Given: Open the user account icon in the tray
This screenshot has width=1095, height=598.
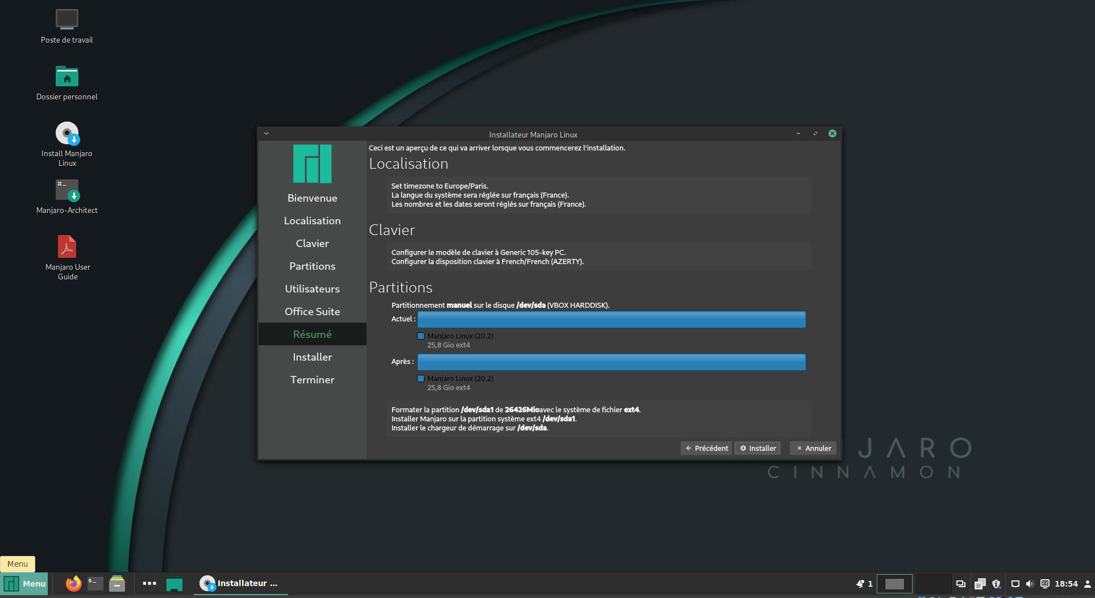Looking at the screenshot, I should coord(1087,583).
